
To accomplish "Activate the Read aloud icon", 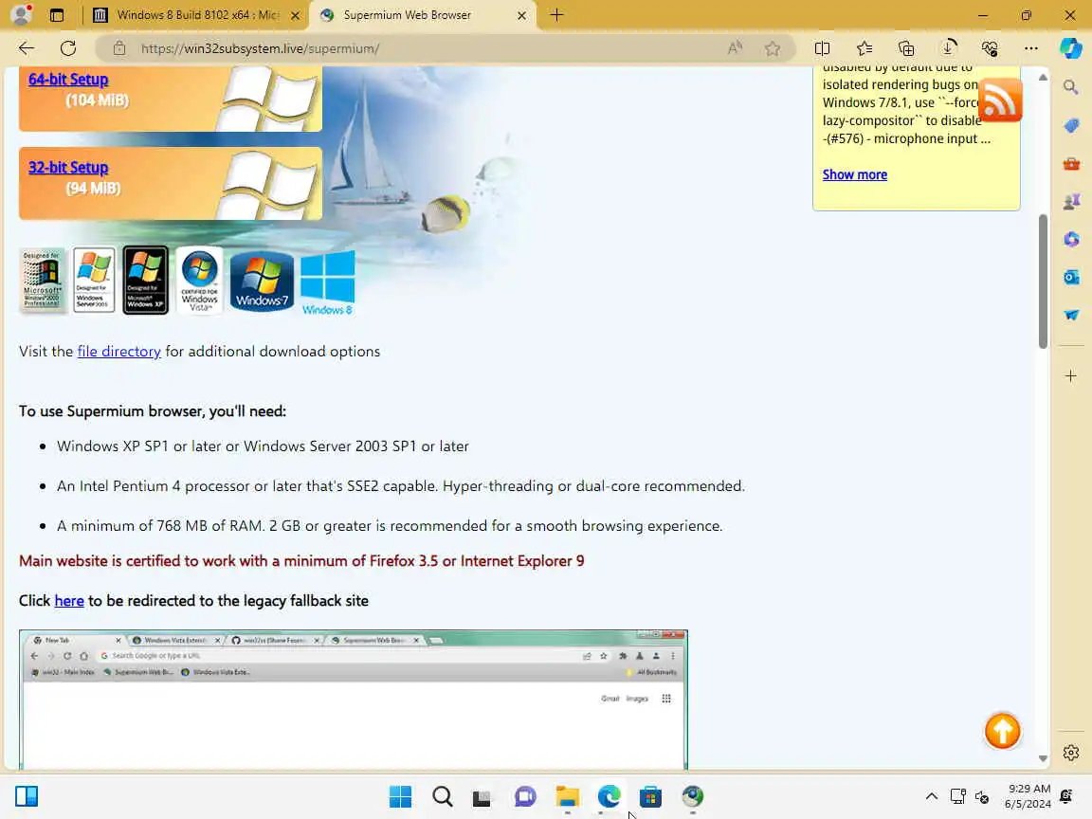I will pyautogui.click(x=735, y=48).
